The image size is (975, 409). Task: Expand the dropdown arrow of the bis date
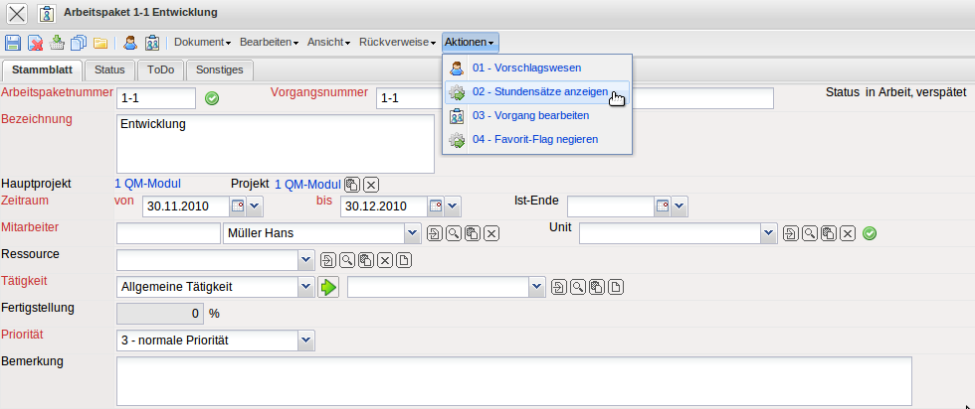pos(453,206)
